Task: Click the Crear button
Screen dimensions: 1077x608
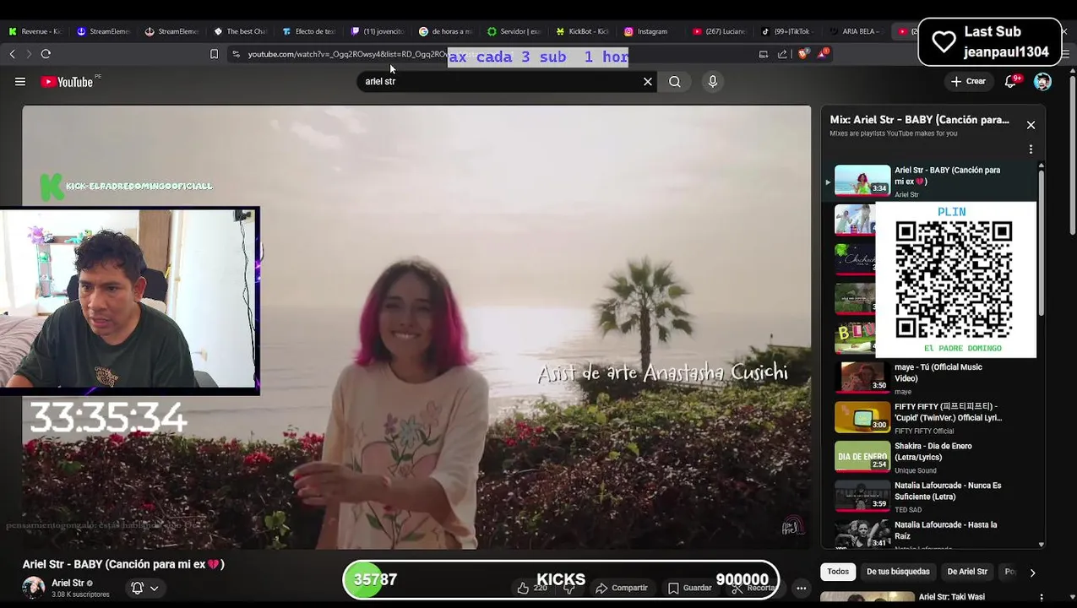Action: [968, 82]
